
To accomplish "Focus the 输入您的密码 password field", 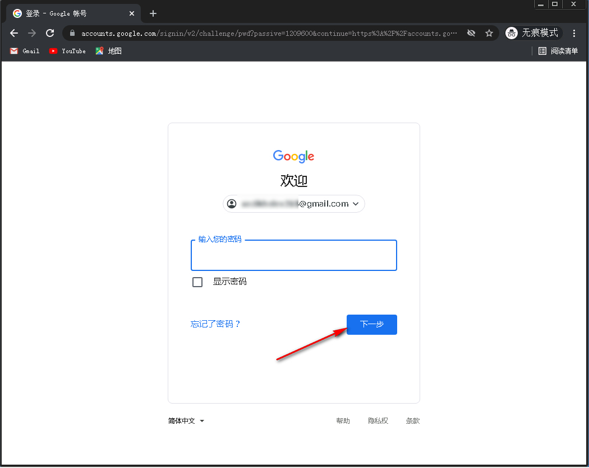I will tap(294, 255).
